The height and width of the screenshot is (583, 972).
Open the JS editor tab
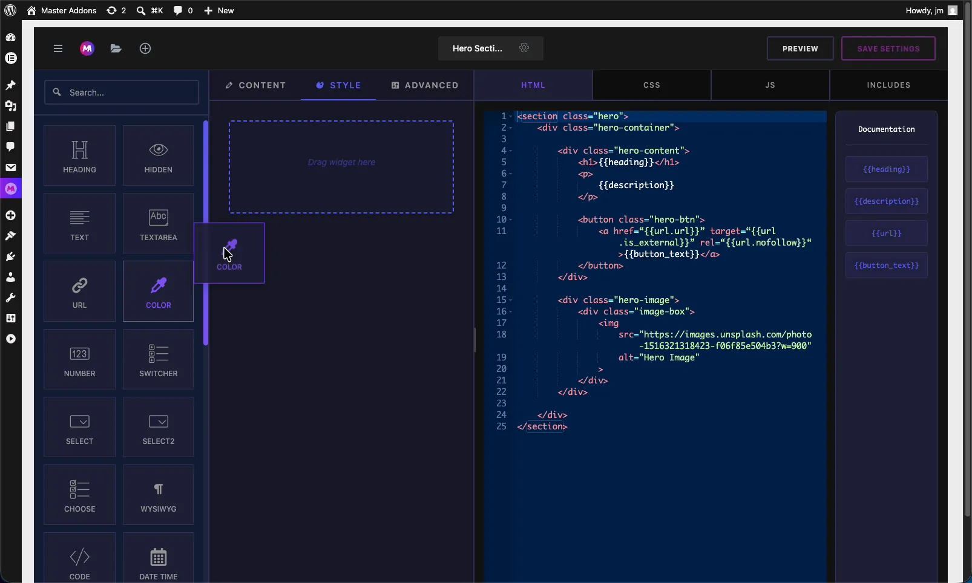click(770, 85)
